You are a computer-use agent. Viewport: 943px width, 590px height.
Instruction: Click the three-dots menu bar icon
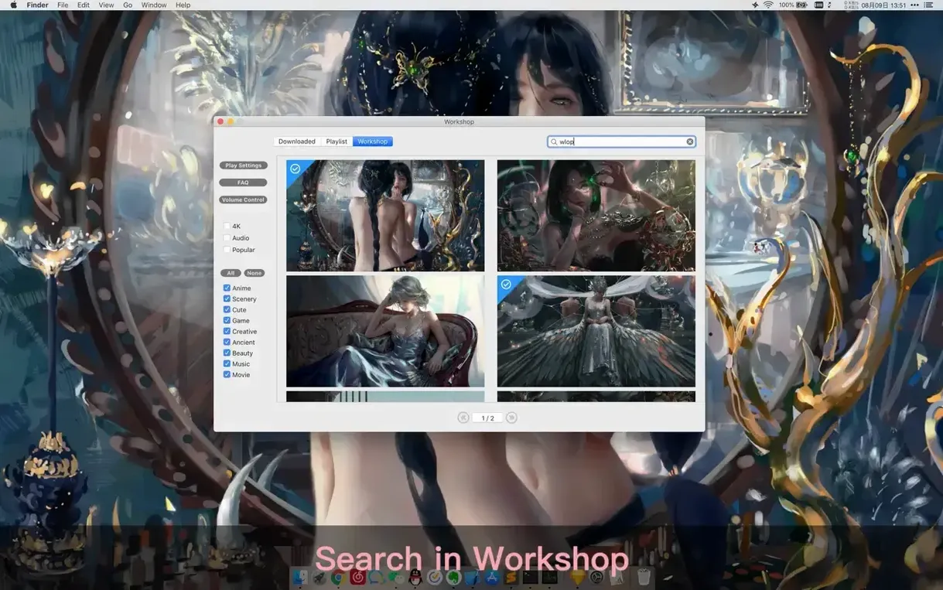914,5
